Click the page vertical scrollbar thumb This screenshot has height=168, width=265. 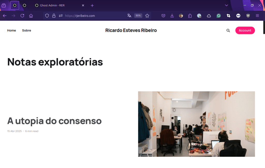264,27
